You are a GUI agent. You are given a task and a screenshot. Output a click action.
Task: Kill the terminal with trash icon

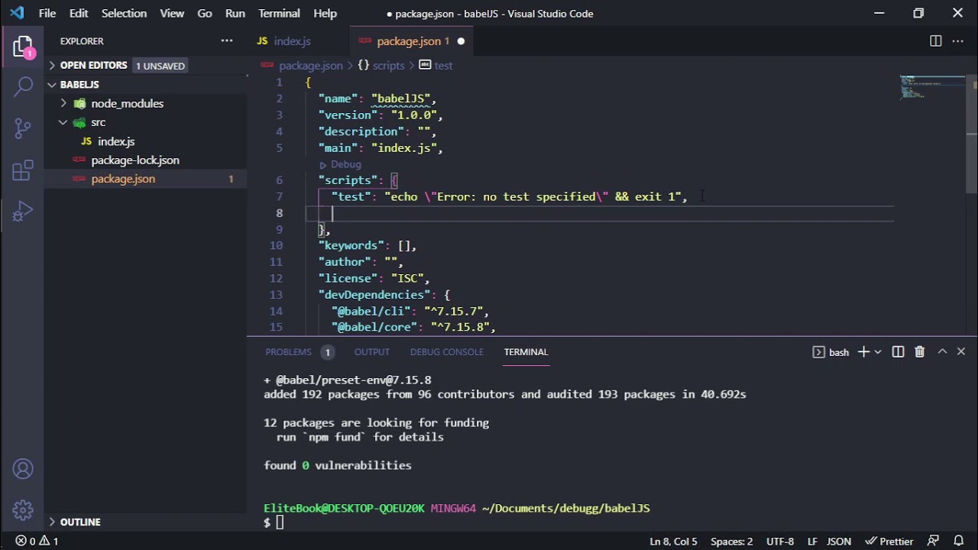tap(919, 351)
